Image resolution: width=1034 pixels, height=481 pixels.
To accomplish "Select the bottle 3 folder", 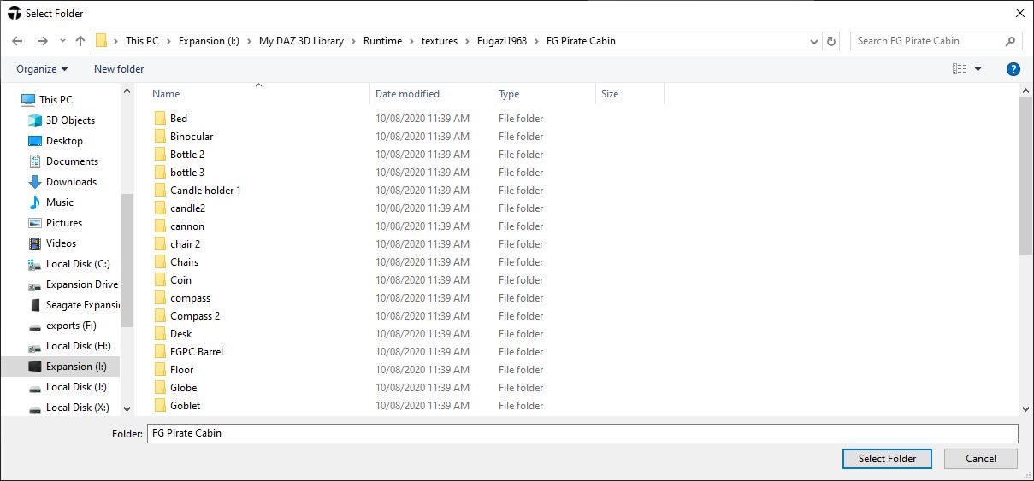I will pos(187,173).
